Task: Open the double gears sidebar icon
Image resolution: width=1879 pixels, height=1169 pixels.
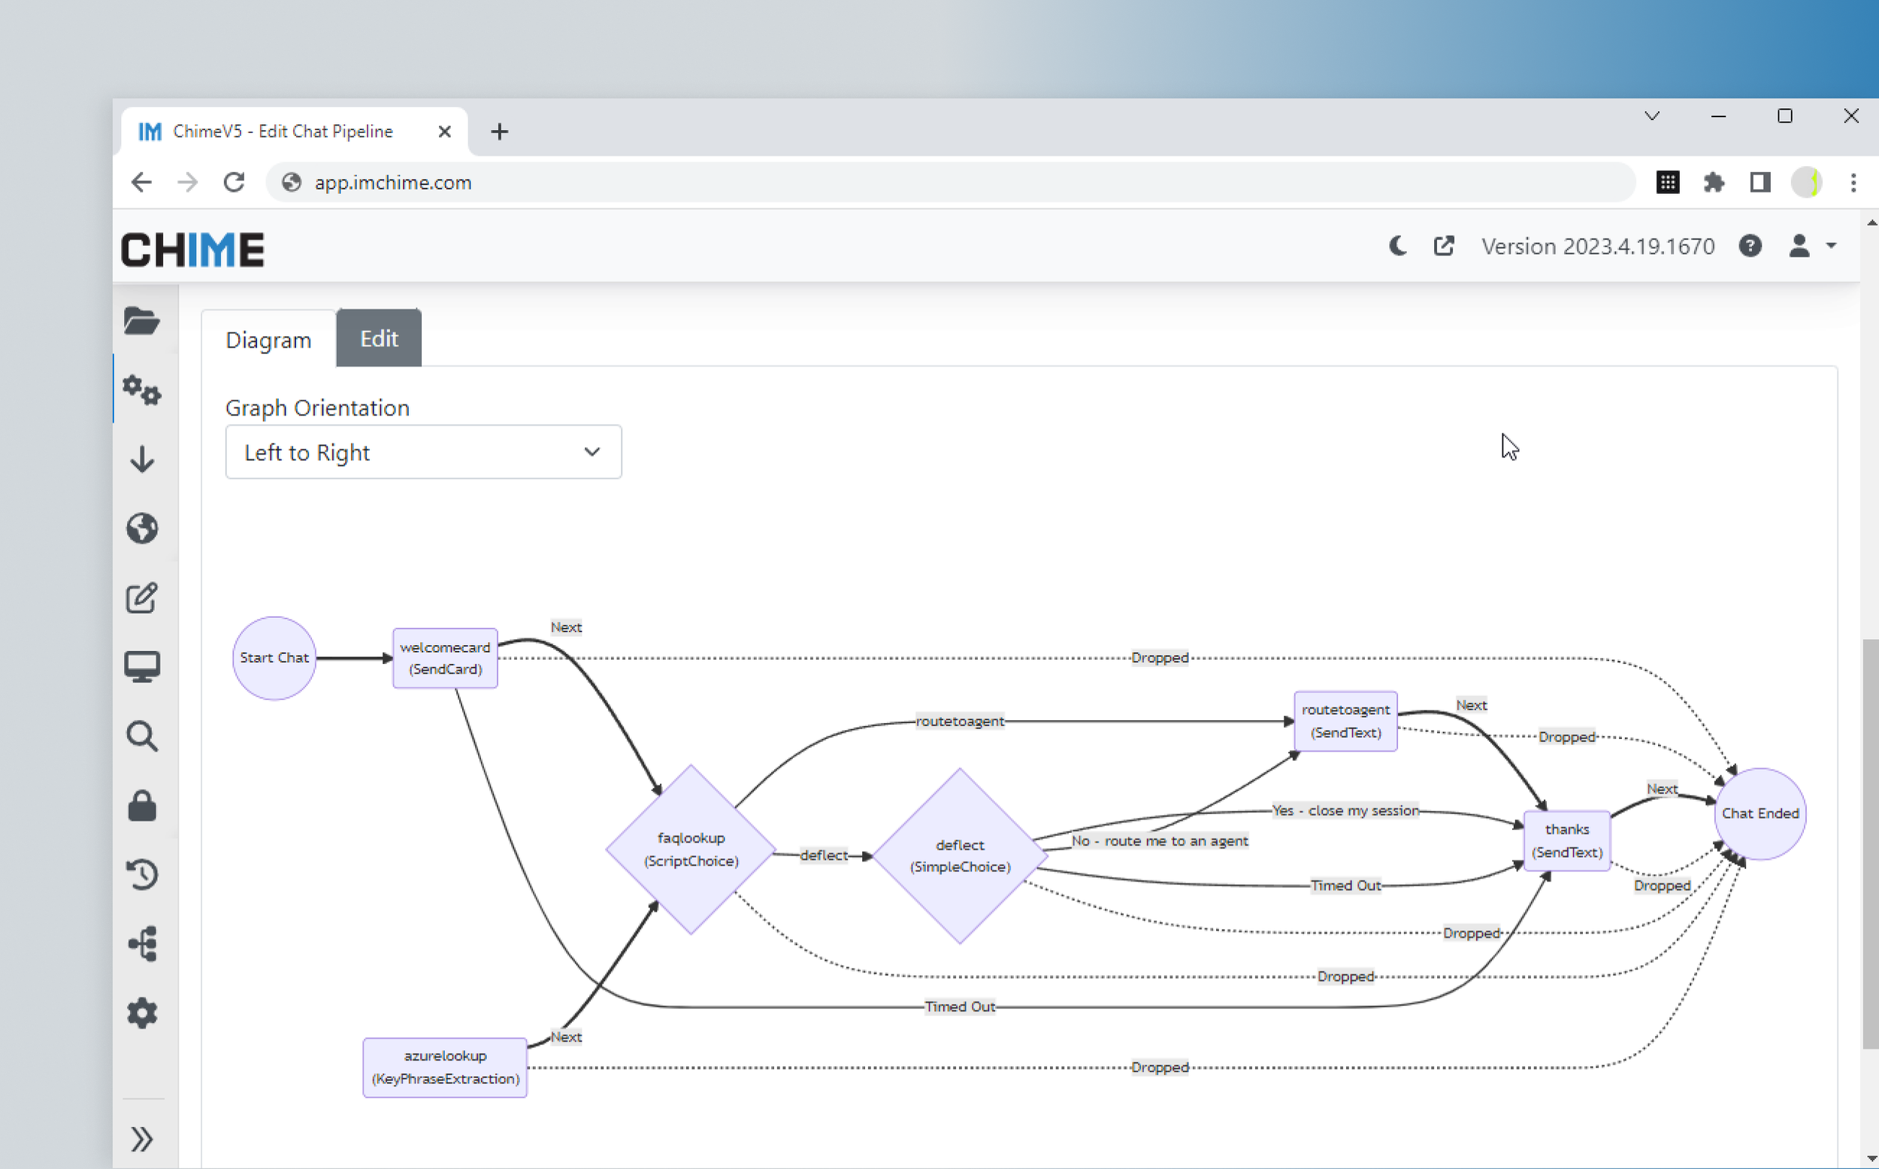Action: pyautogui.click(x=141, y=389)
